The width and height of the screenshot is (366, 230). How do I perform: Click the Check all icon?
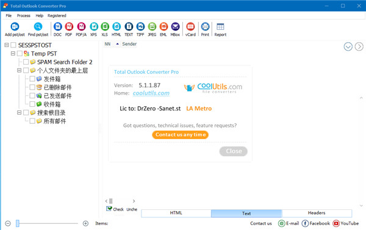tap(109, 209)
